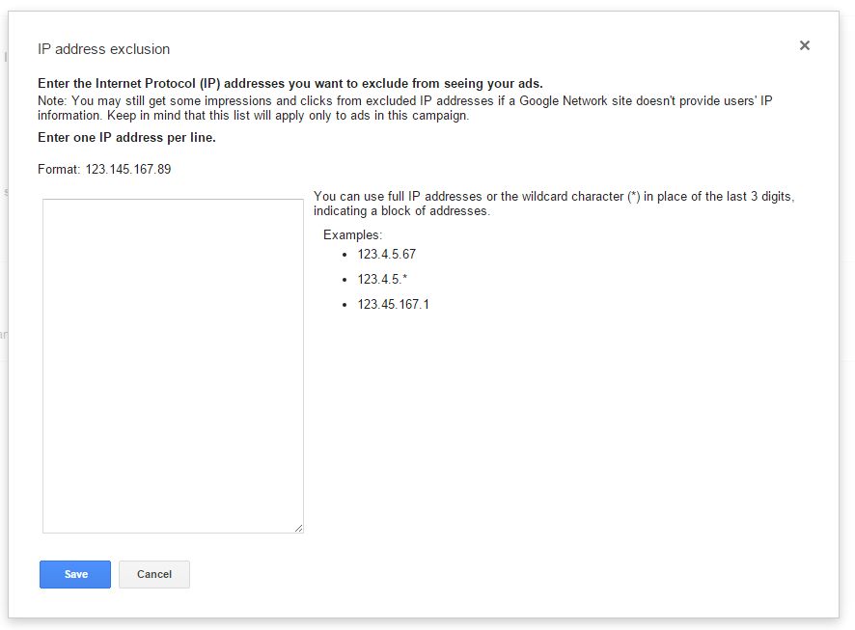Select the wildcard example 123.4.5.*
855x630 pixels.
(382, 279)
